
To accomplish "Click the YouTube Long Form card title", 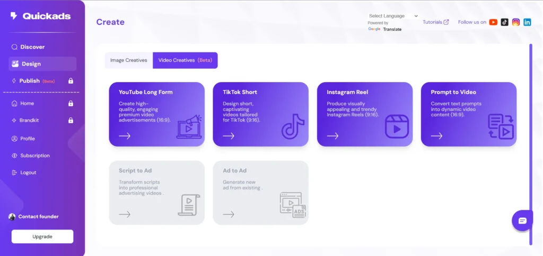I will 146,92.
